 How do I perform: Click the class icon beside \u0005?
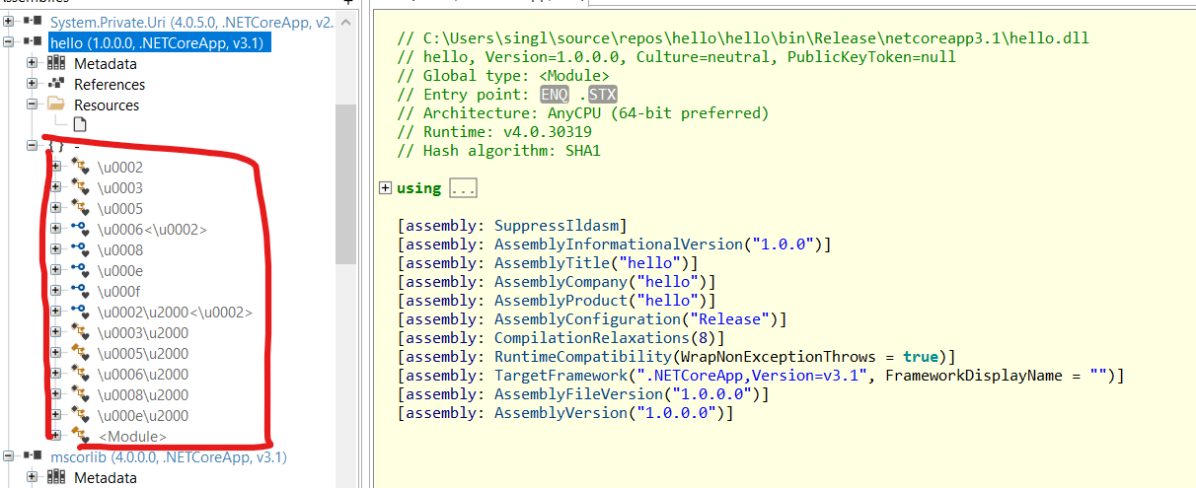click(81, 208)
